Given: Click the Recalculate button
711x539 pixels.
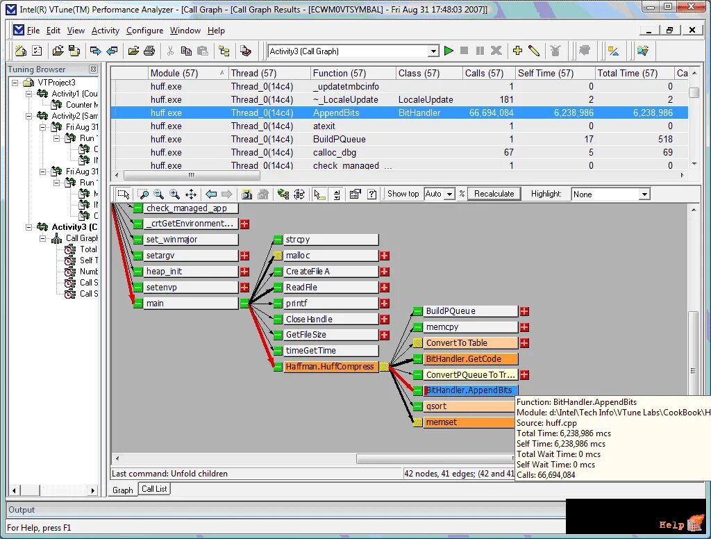Looking at the screenshot, I should click(x=494, y=194).
